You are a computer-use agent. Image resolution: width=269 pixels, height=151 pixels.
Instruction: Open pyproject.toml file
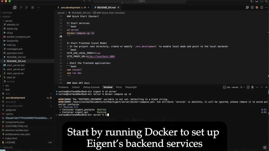[x=15, y=53]
